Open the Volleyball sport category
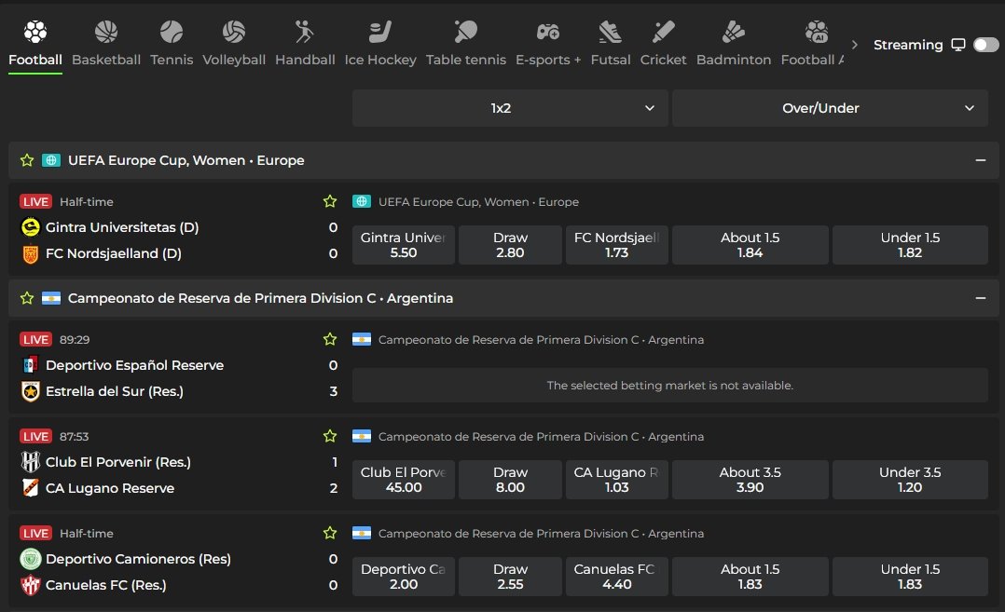The width and height of the screenshot is (1005, 612). pos(234,33)
